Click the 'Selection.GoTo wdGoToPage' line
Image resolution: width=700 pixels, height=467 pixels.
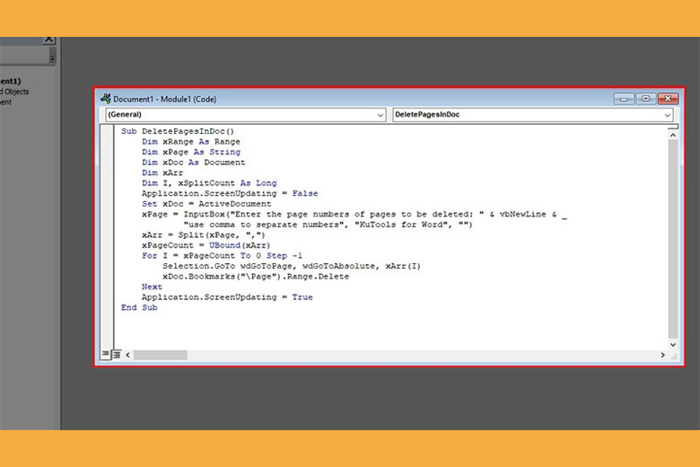coord(292,266)
